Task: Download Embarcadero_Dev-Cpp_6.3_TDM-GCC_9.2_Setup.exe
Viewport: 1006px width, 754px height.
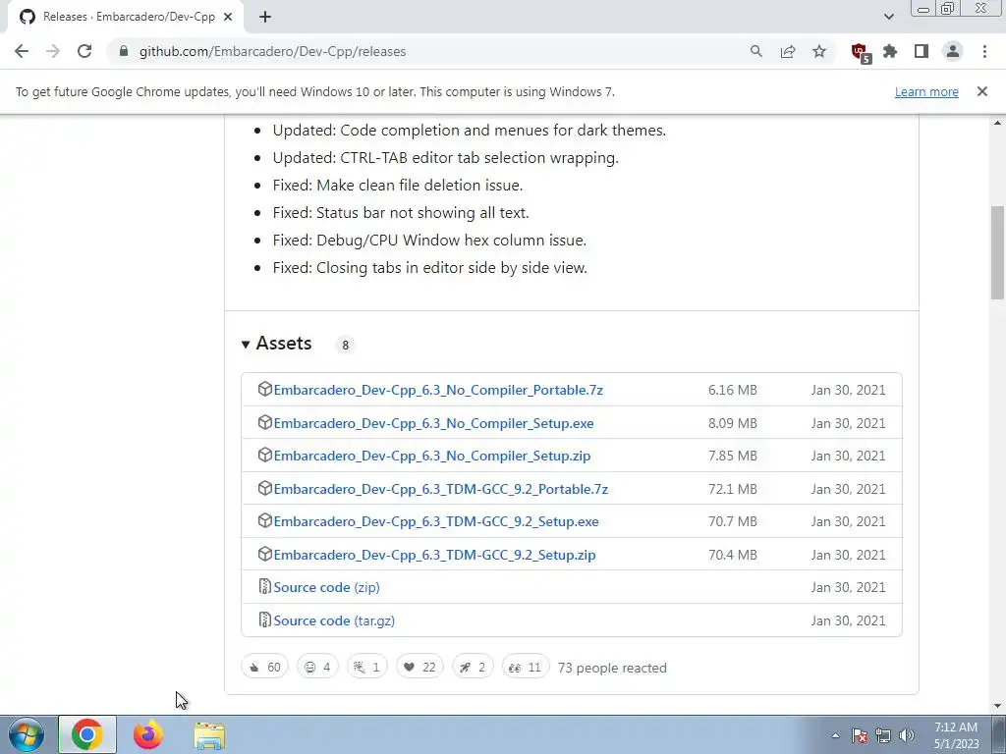Action: pos(436,521)
